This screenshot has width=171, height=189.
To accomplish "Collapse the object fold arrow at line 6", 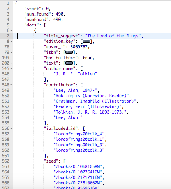I will coord(11,30).
